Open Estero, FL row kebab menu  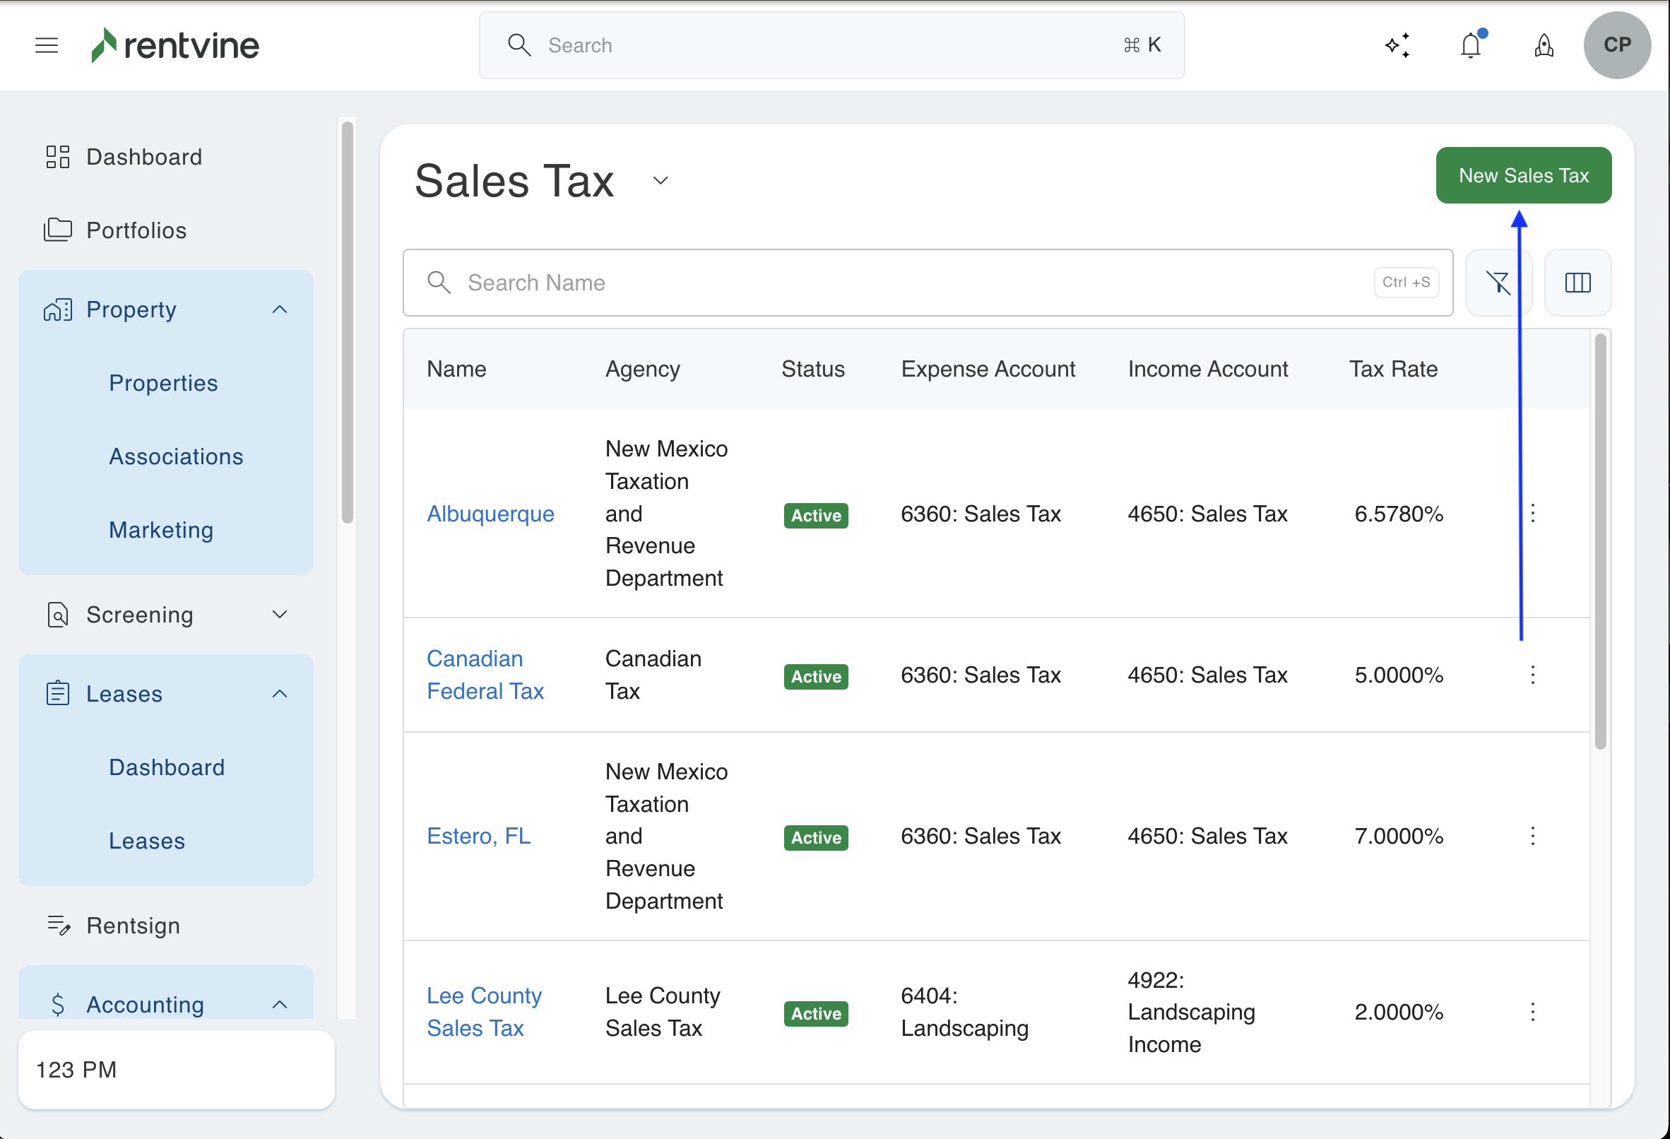point(1533,836)
